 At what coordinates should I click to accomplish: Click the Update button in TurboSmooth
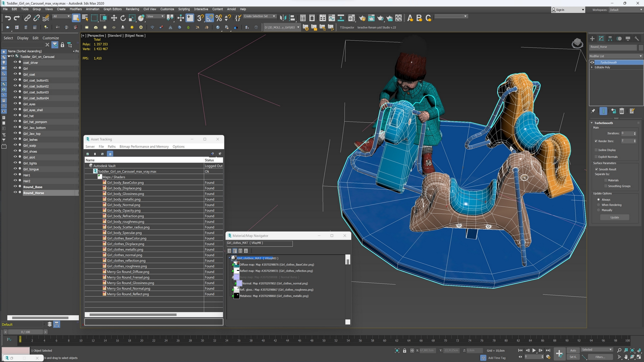[x=615, y=217]
